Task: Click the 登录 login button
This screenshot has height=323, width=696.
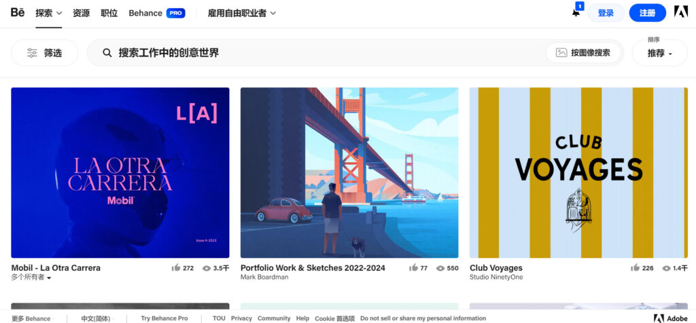Action: (606, 13)
